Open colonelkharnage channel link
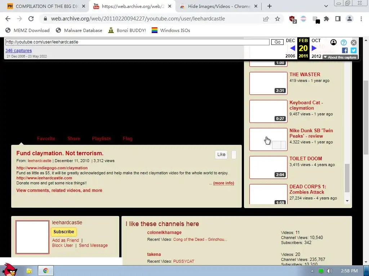This screenshot has width=369, height=276. 164,233
